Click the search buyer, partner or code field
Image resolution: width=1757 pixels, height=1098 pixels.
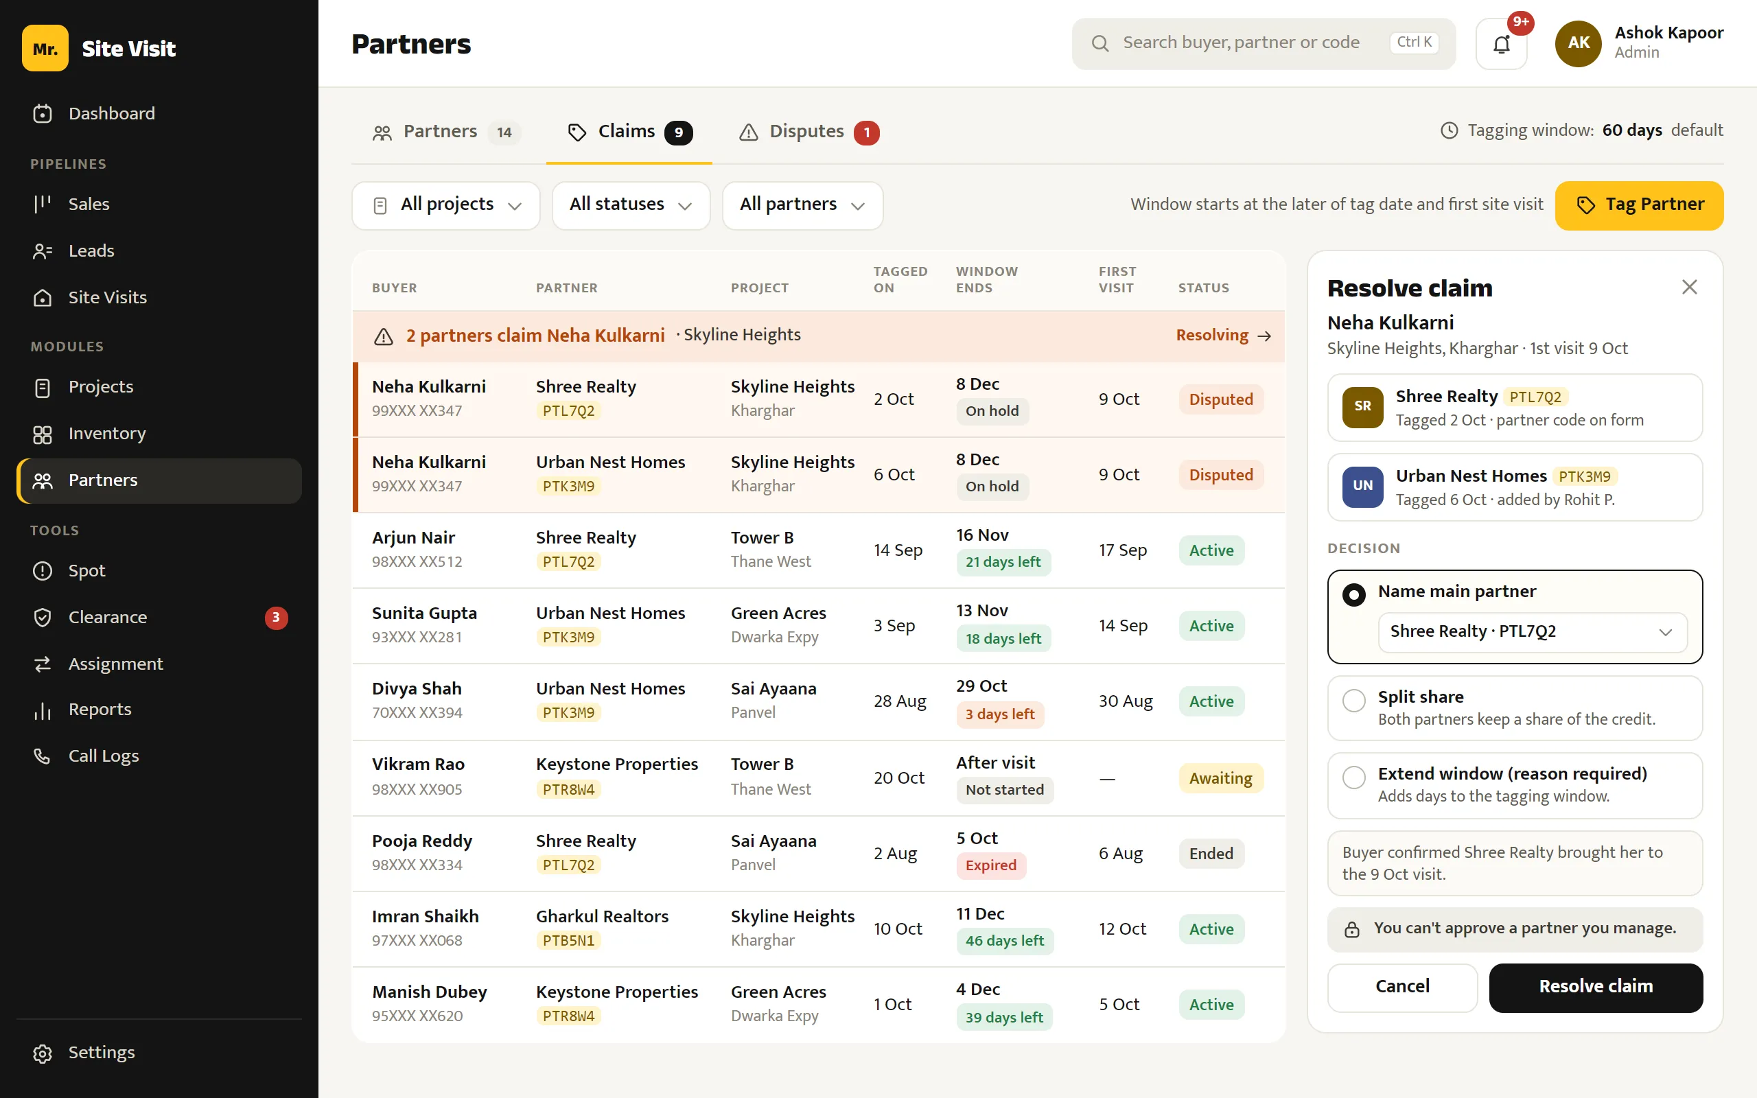click(x=1264, y=43)
